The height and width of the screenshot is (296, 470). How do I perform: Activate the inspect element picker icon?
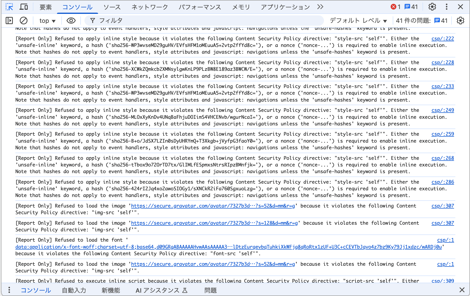(9, 7)
